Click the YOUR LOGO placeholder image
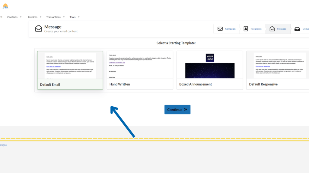309x173 pixels. coord(210,58)
